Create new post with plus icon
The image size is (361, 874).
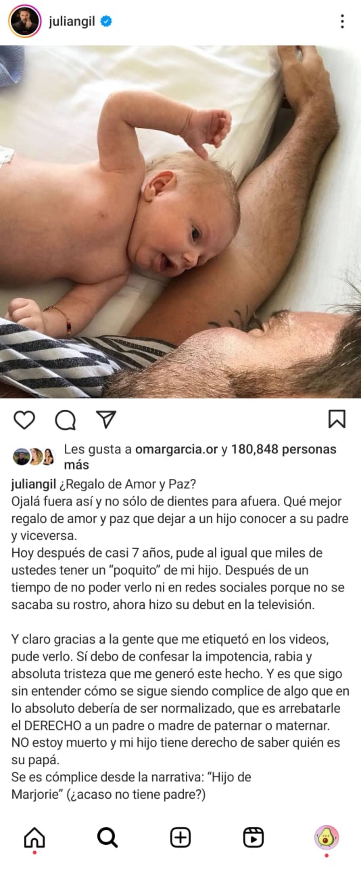pyautogui.click(x=180, y=837)
